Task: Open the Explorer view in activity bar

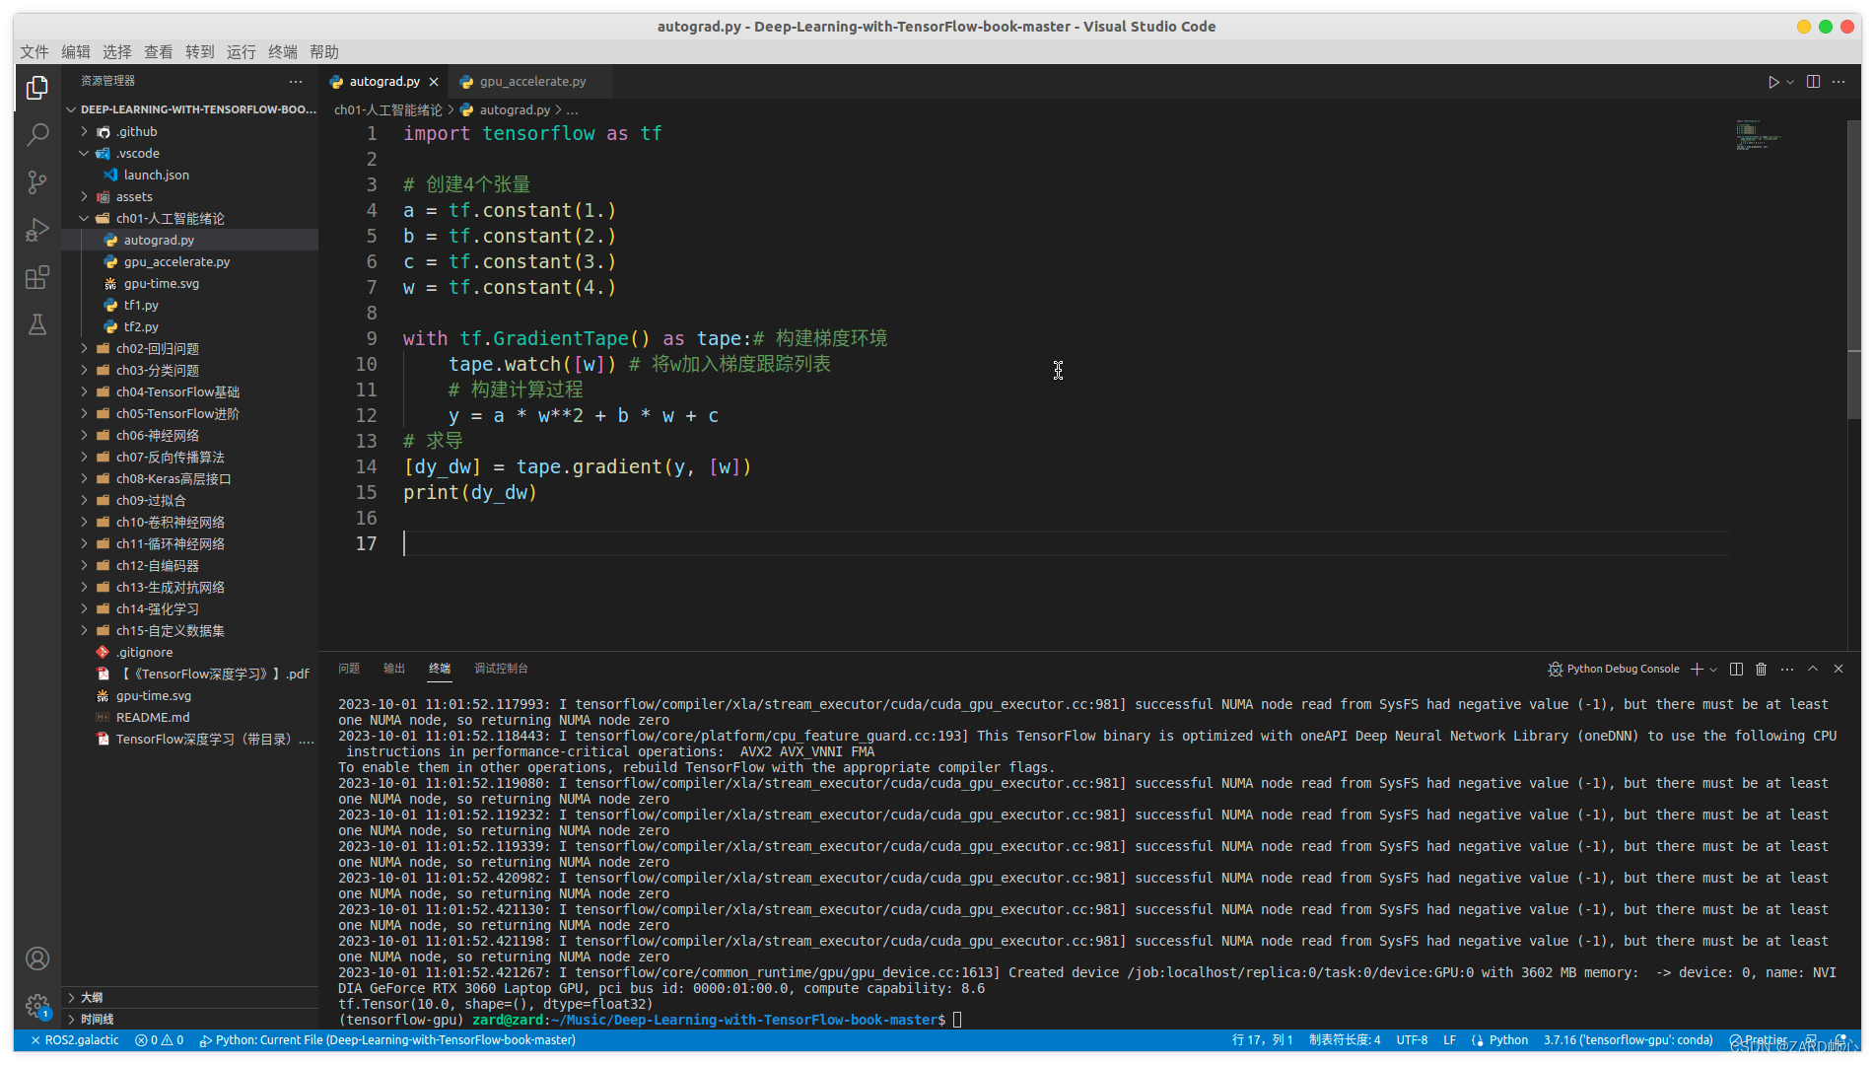Action: point(37,88)
